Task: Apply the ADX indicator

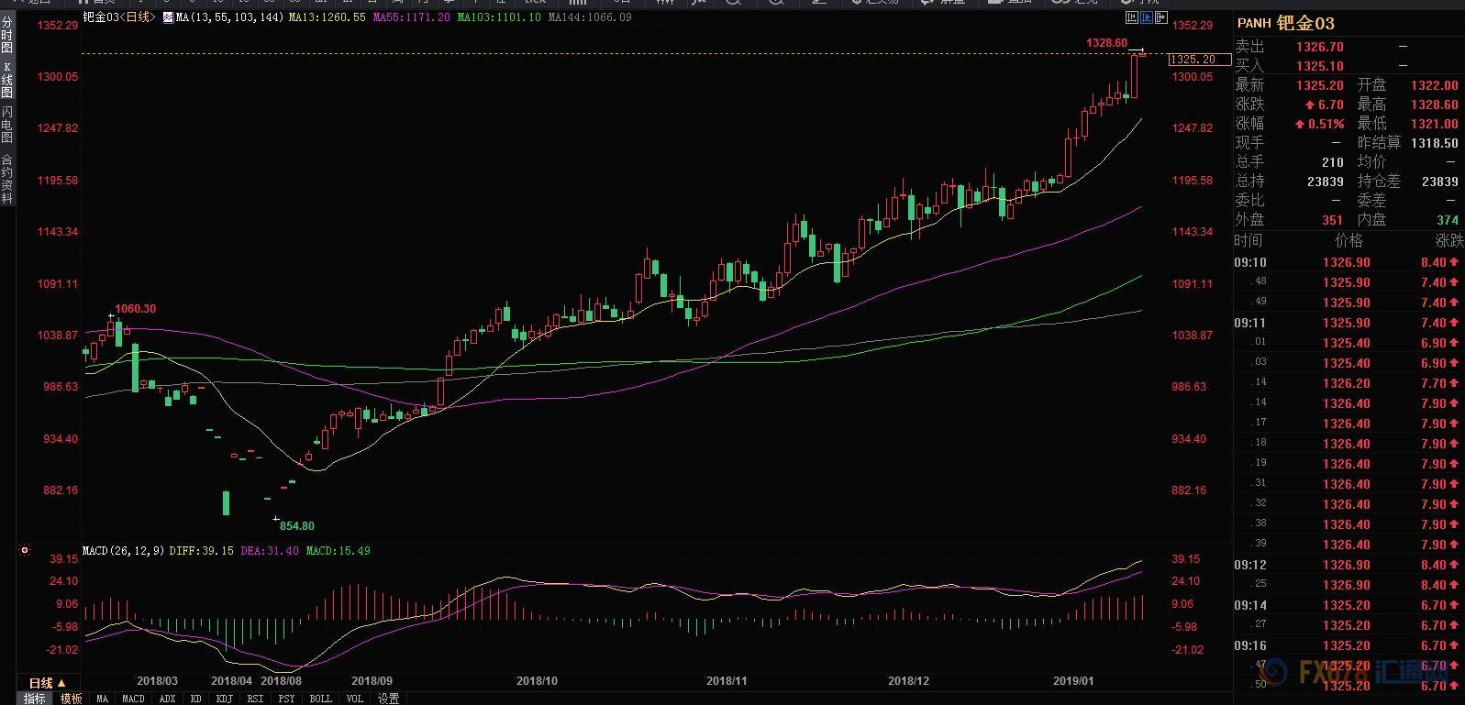Action: click(167, 699)
